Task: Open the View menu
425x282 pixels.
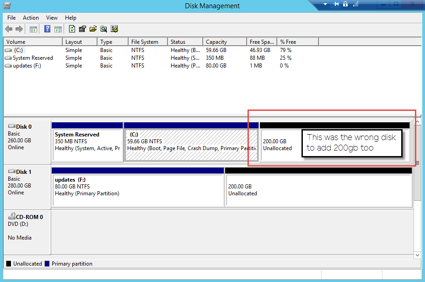Action: [x=52, y=18]
